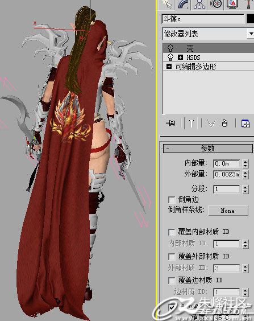This screenshot has width=254, height=321.
Task: Click the None spline button
Action: click(x=228, y=211)
